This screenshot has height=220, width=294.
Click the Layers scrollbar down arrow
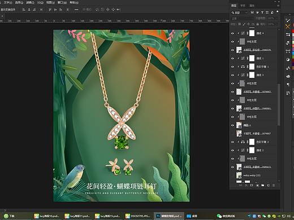click(279, 181)
